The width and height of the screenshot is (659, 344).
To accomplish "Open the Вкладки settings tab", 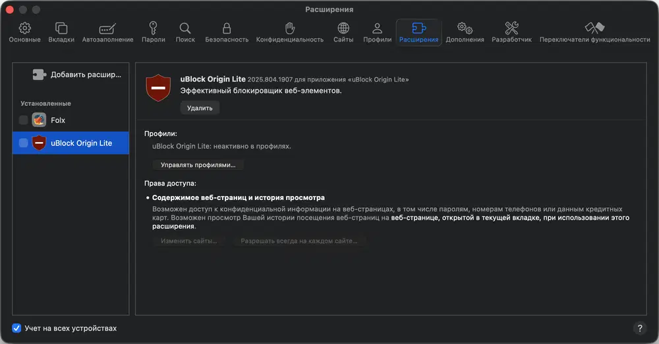I will pos(61,32).
